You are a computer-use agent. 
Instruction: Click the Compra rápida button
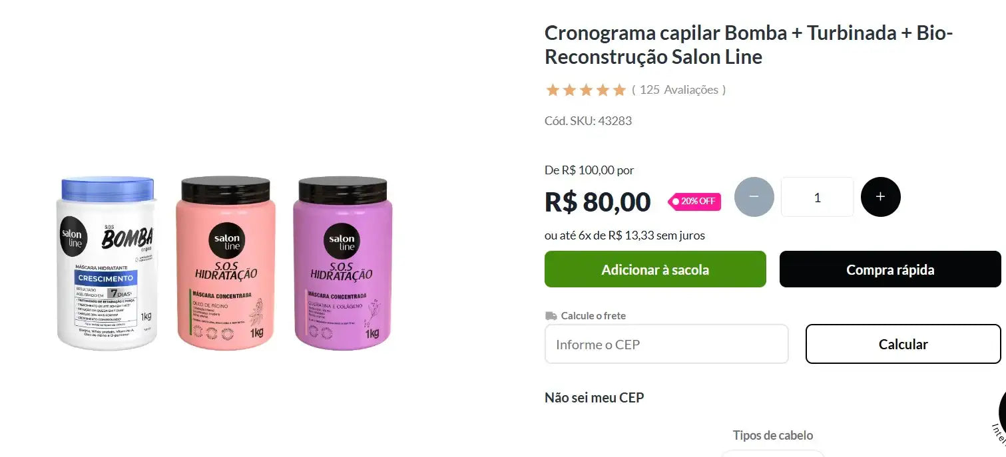pyautogui.click(x=890, y=269)
